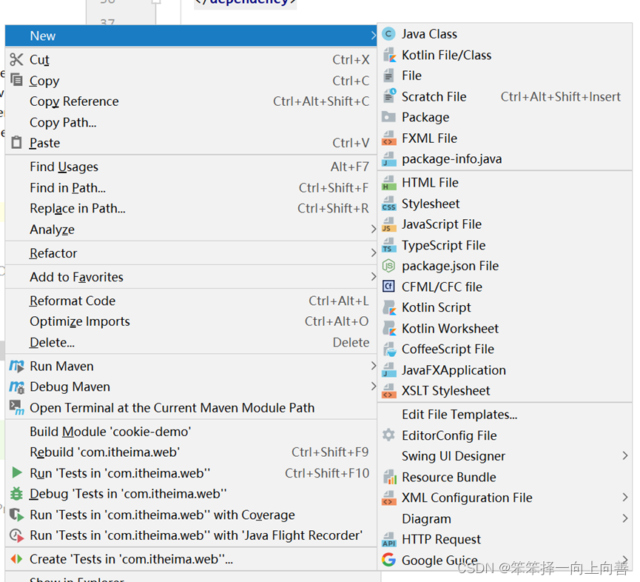This screenshot has height=582, width=640.
Task: Click the green Run Tests play icon
Action: pos(17,472)
